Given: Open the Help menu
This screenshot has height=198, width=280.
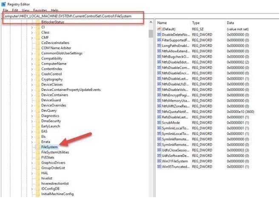Looking at the screenshot, I should tap(54, 10).
